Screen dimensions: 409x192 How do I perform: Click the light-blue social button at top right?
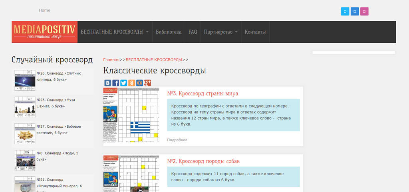pyautogui.click(x=345, y=12)
